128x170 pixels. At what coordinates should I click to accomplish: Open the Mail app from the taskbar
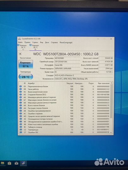point(16,163)
